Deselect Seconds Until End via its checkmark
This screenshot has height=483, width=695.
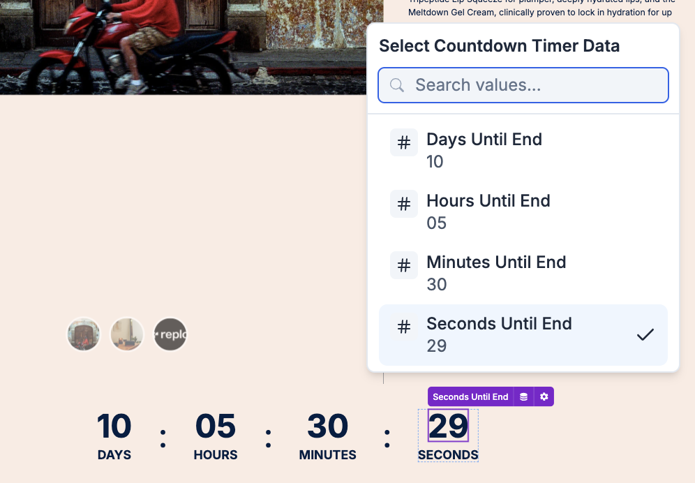click(x=645, y=334)
